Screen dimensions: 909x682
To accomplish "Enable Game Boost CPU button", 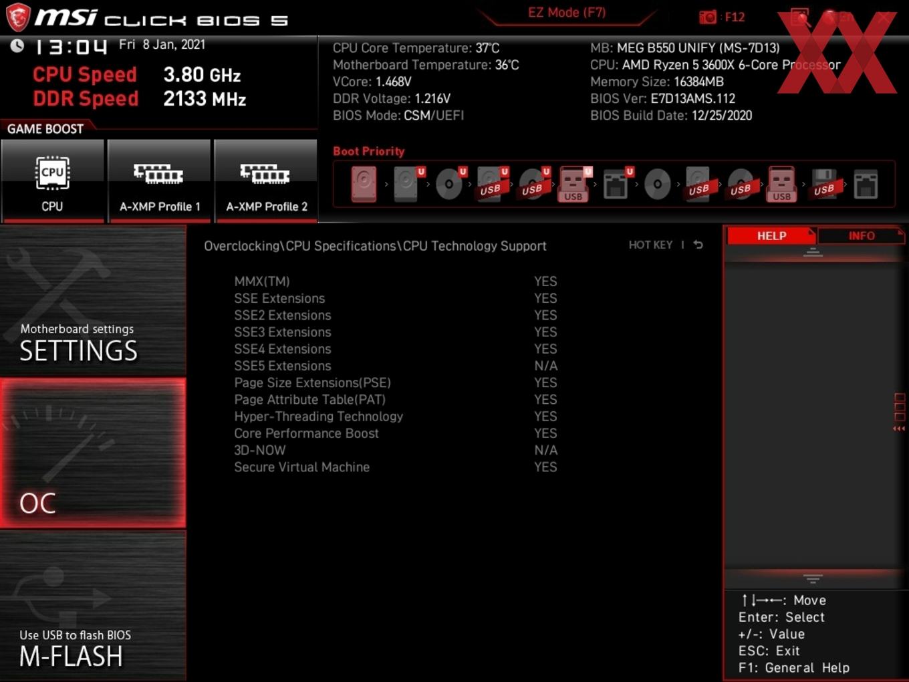I will click(52, 180).
